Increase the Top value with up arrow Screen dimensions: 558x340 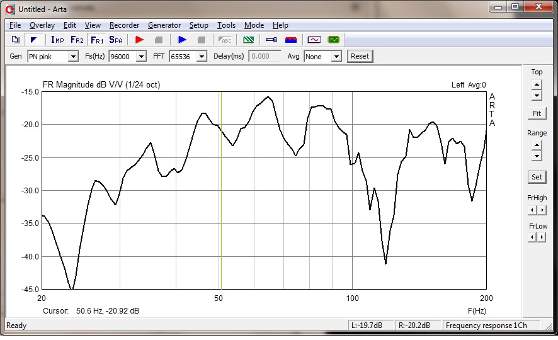[x=537, y=84]
